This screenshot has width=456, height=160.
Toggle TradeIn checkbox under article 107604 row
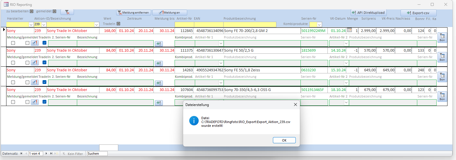coord(45,102)
